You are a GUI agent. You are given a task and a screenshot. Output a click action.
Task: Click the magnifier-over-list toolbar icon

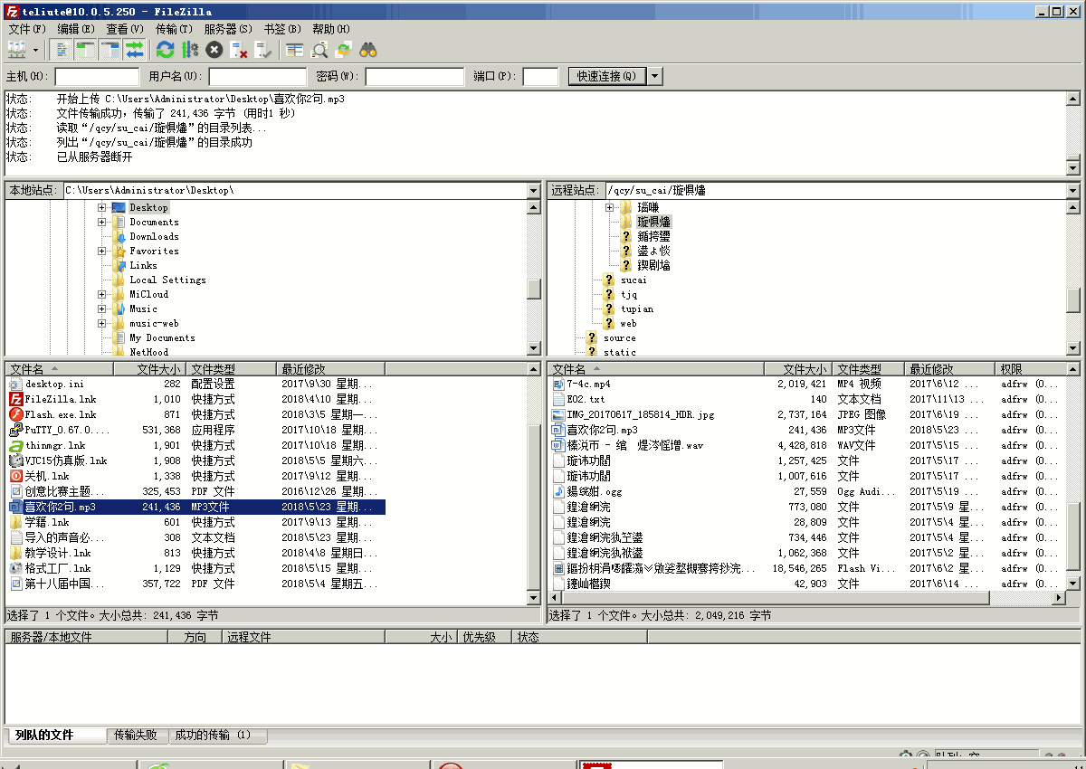[x=319, y=50]
